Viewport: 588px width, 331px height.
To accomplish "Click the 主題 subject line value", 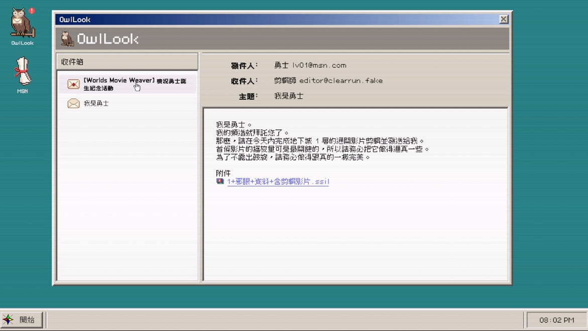I will pyautogui.click(x=289, y=96).
